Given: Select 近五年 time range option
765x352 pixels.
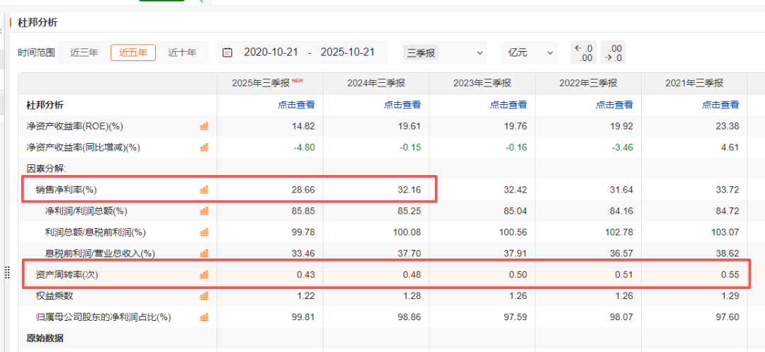Looking at the screenshot, I should click(133, 52).
